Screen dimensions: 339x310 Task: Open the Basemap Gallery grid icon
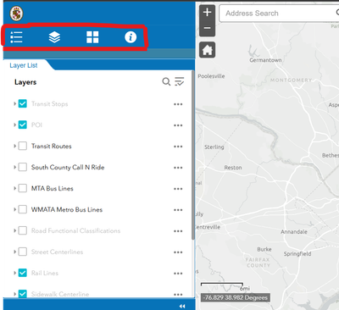point(92,37)
